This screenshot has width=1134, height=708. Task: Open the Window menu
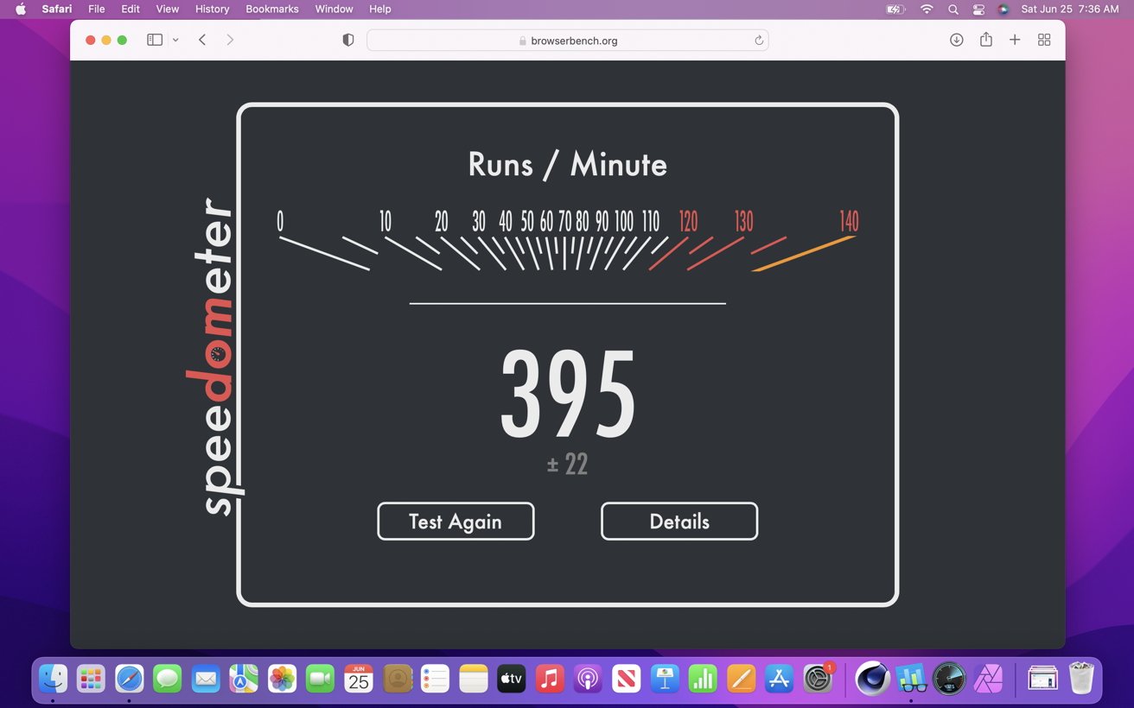click(334, 9)
